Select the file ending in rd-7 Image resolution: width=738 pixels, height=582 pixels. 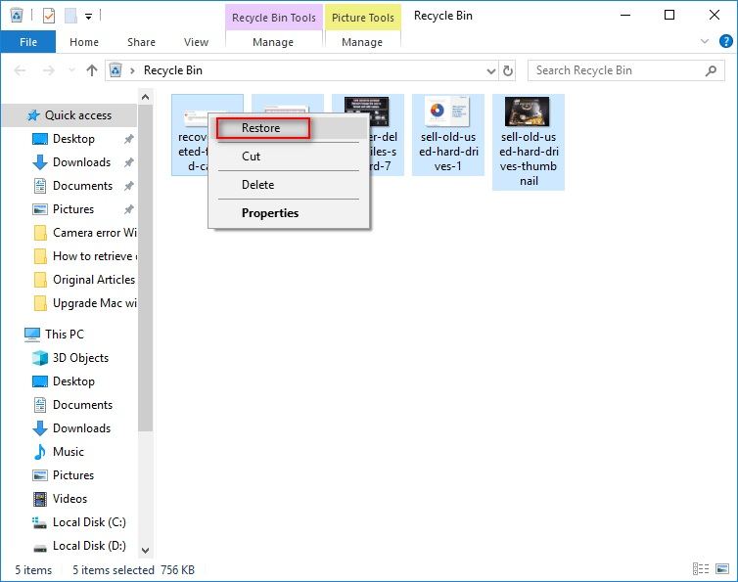(x=386, y=135)
